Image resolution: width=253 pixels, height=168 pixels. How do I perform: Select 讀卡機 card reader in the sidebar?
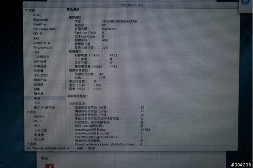(39, 94)
